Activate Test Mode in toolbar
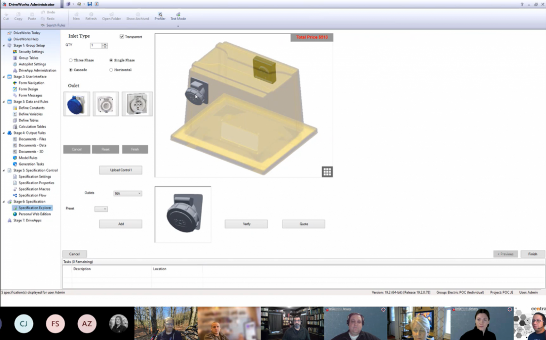Viewport: 546px width, 340px height. coord(178,16)
